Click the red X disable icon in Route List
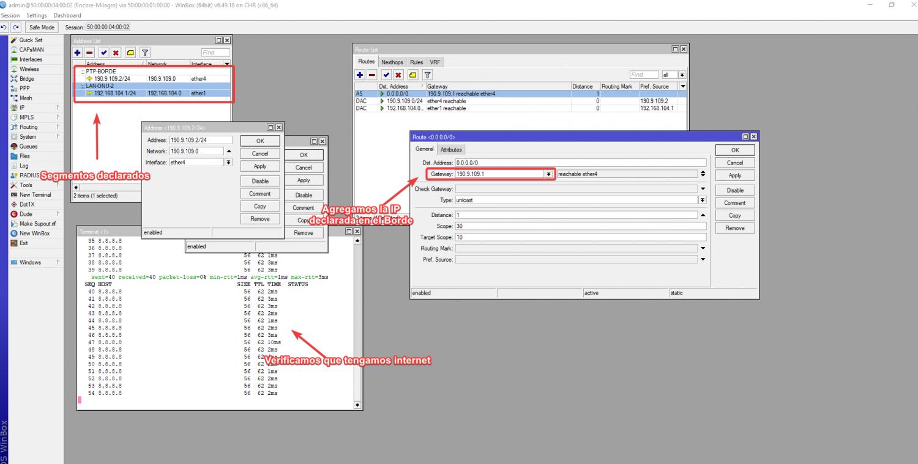The height and width of the screenshot is (464, 918). tap(398, 75)
